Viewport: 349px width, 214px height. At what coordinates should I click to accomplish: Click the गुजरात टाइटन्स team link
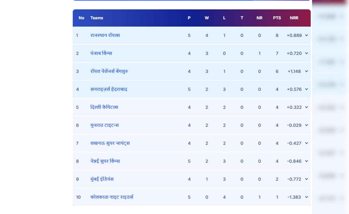[104, 125]
